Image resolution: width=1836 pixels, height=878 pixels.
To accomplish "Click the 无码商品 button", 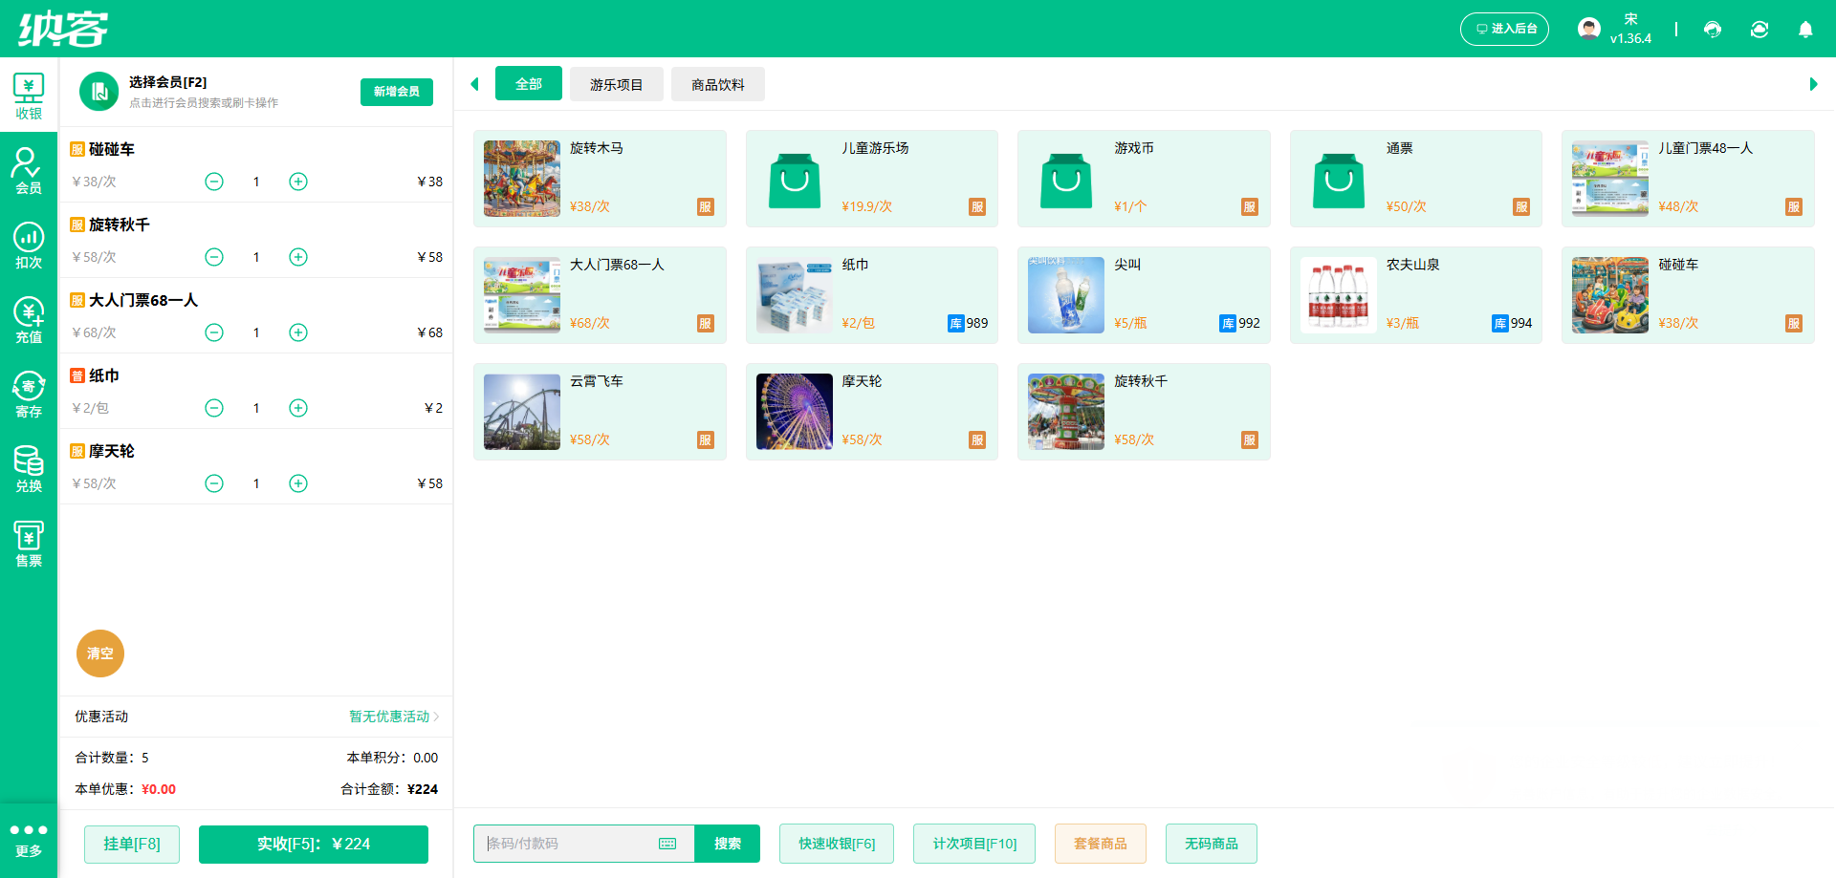I will pos(1212,844).
